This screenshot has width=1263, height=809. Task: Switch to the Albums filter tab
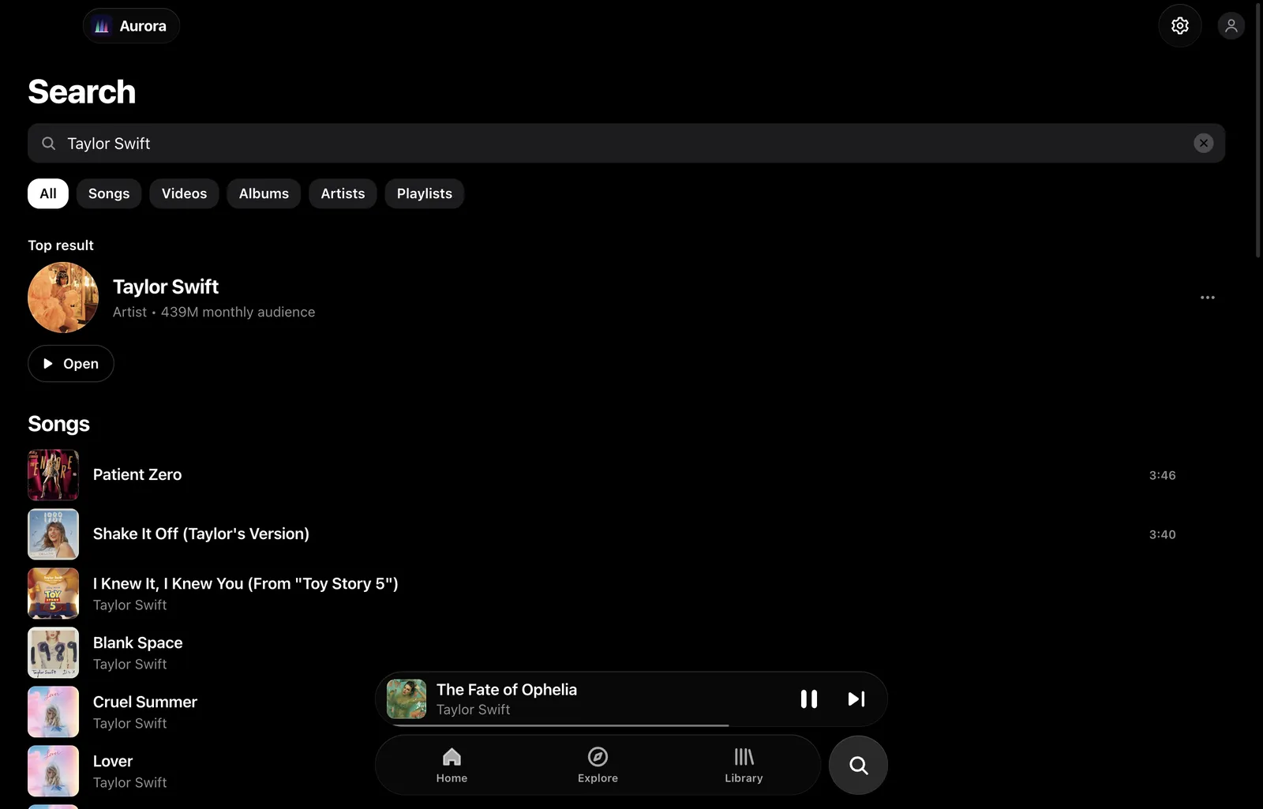coord(264,193)
